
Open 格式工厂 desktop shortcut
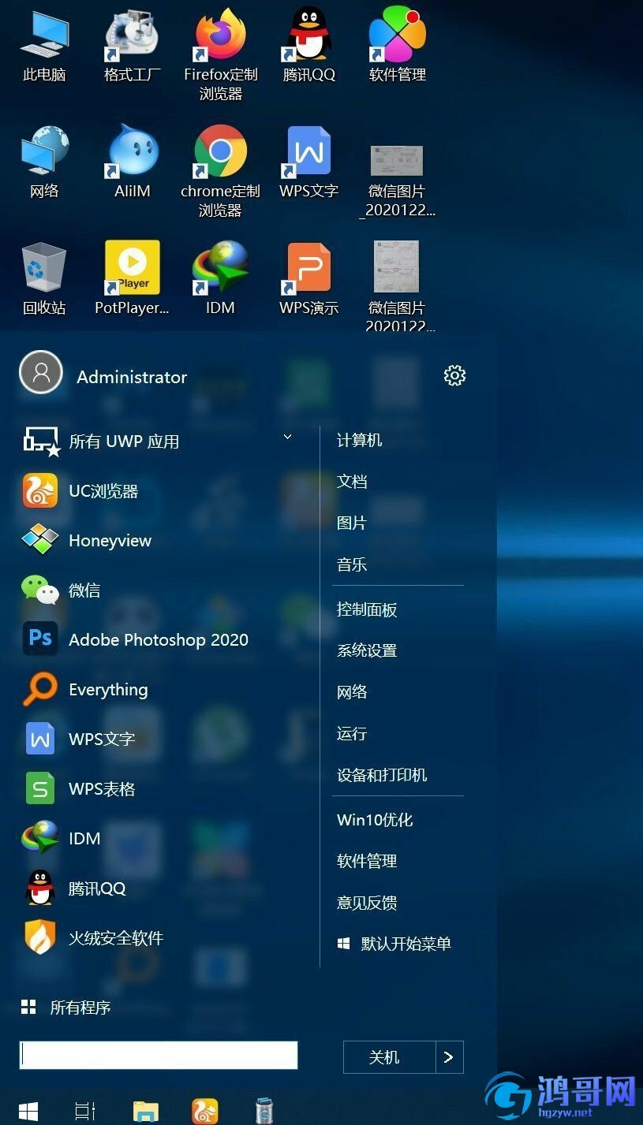pyautogui.click(x=133, y=46)
